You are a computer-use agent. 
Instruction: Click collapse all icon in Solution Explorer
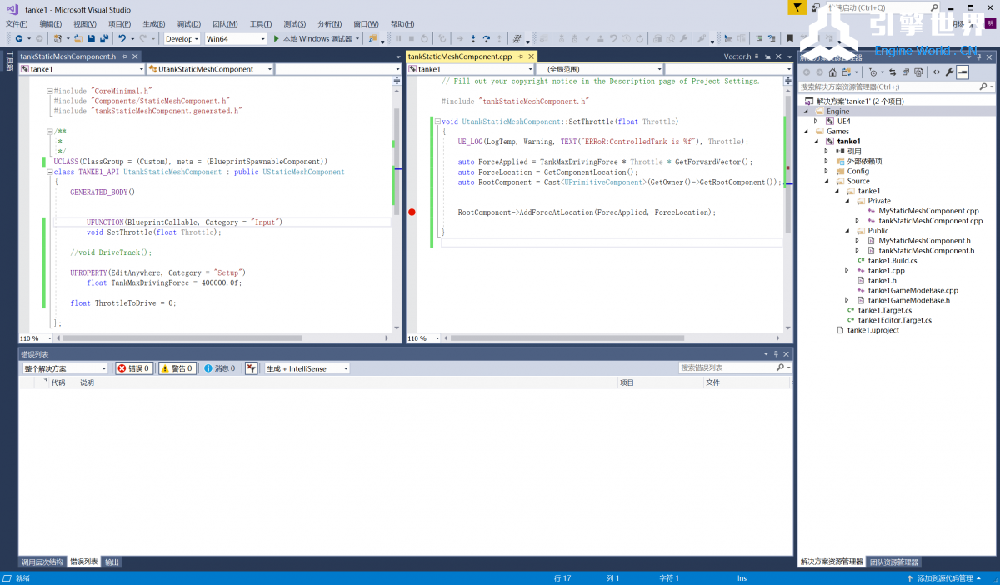pos(907,72)
